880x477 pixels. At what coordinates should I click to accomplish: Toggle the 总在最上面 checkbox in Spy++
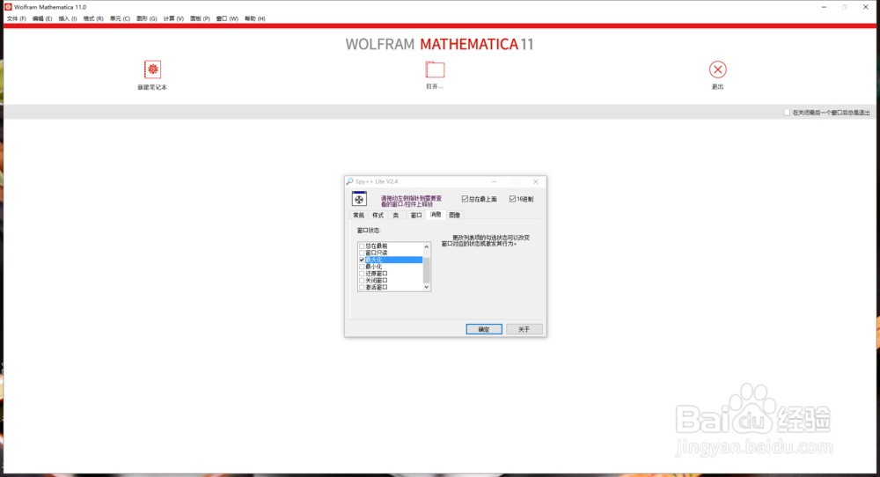[x=465, y=199]
